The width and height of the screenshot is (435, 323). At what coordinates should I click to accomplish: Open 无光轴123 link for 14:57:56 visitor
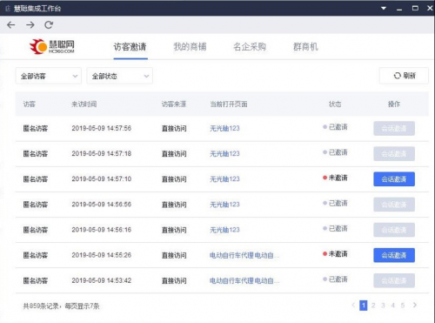coord(224,128)
